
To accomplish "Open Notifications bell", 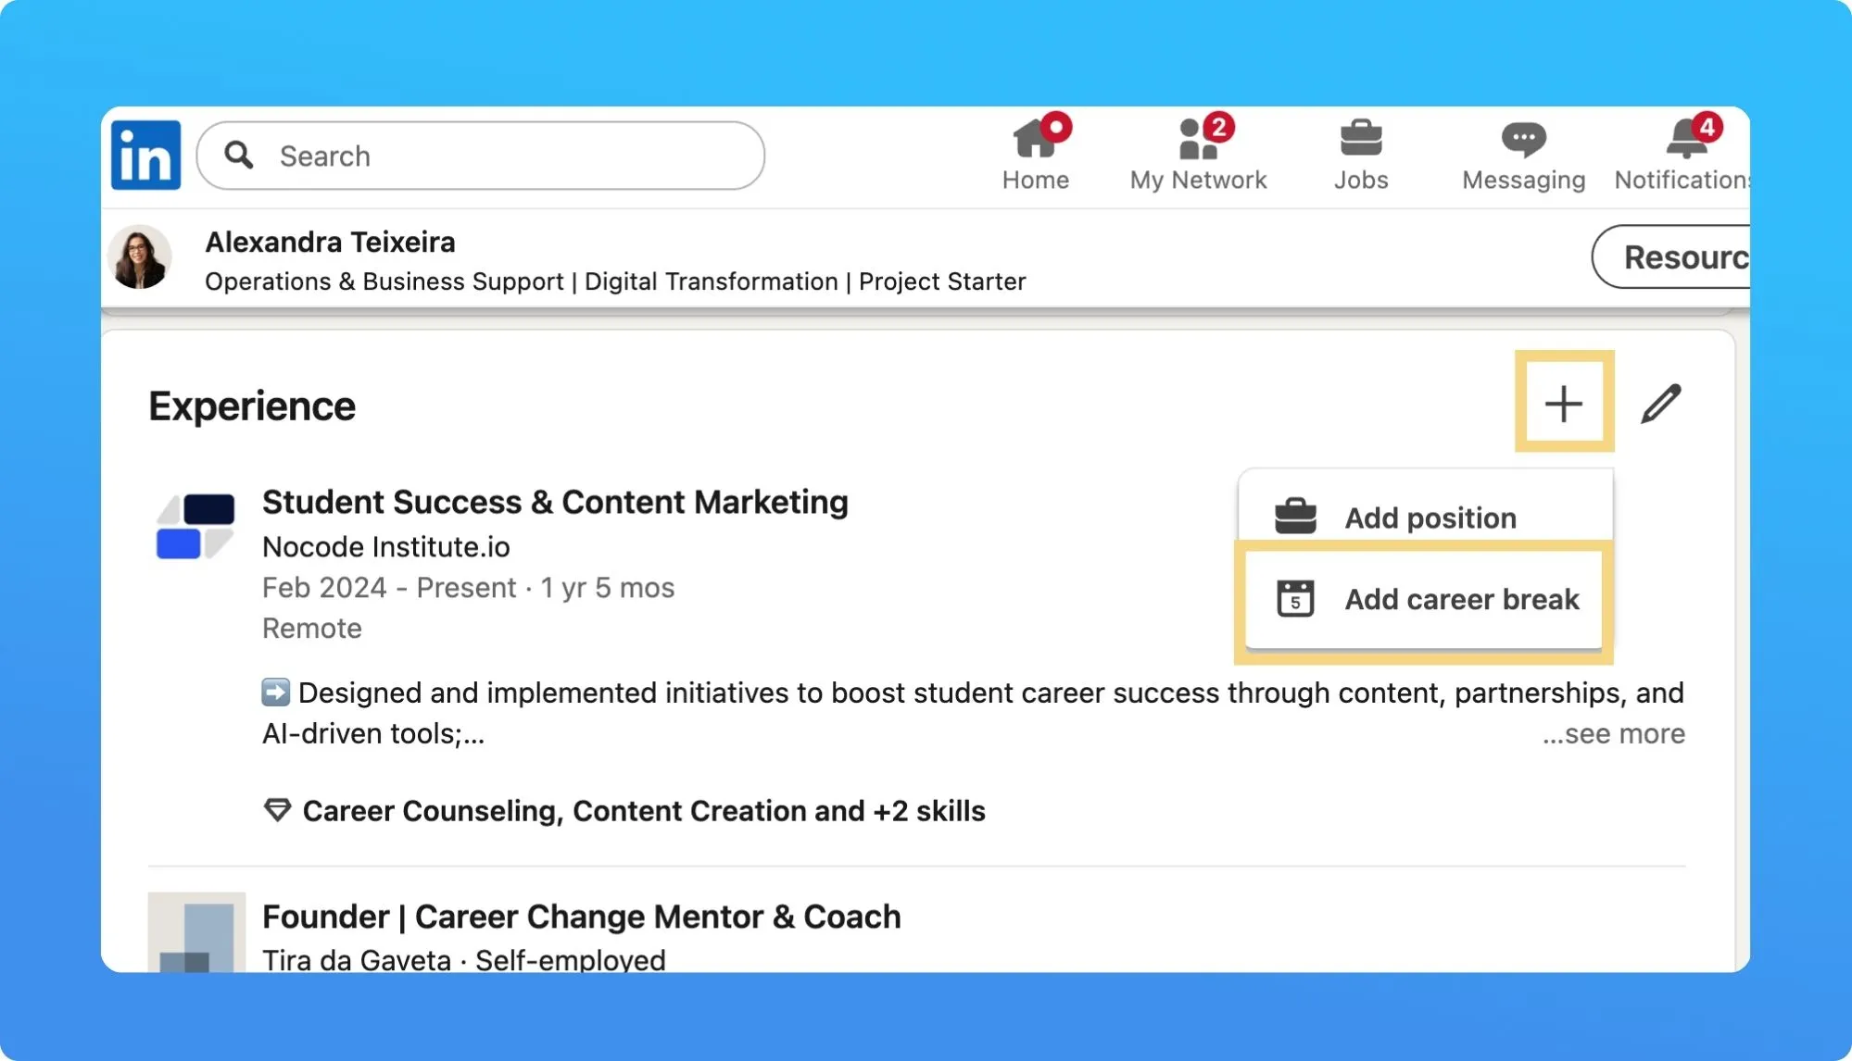I will [1682, 155].
